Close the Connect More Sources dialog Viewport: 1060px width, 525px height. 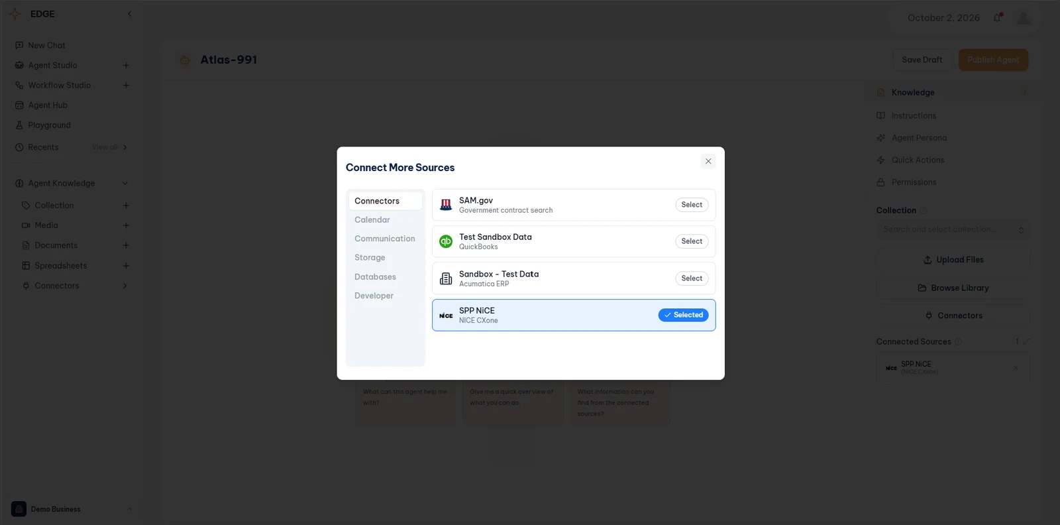(x=708, y=161)
